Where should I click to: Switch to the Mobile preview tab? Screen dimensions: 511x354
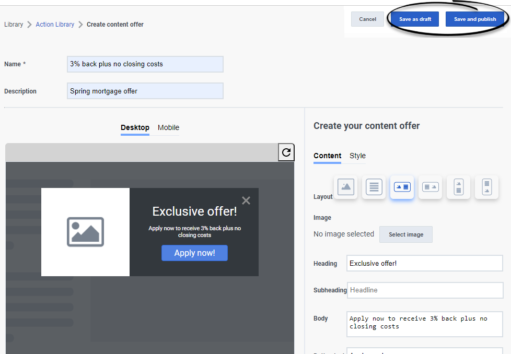(168, 128)
